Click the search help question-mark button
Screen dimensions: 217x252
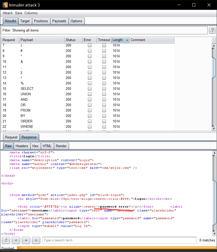click(x=6, y=240)
